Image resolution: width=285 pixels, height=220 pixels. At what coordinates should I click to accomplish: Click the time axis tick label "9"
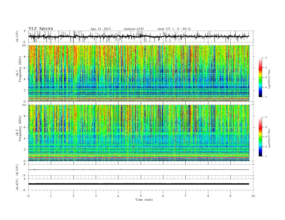[x=230, y=196]
